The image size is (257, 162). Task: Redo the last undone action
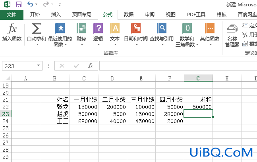[x=46, y=4]
